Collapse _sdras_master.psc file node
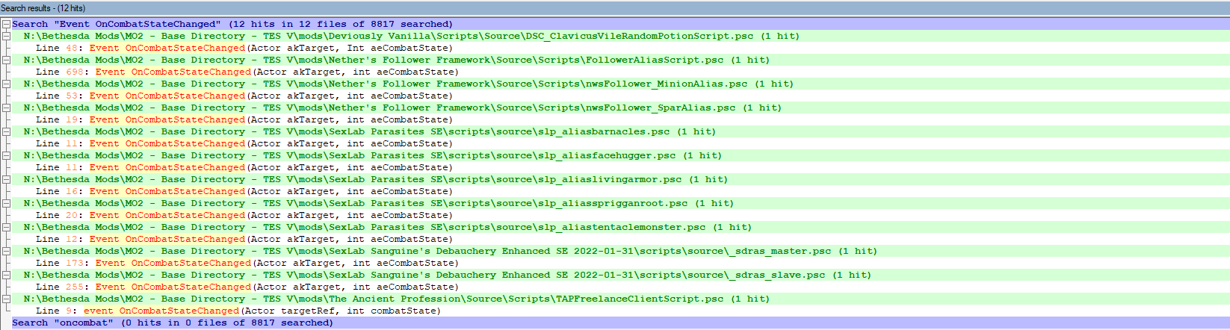 click(x=6, y=251)
